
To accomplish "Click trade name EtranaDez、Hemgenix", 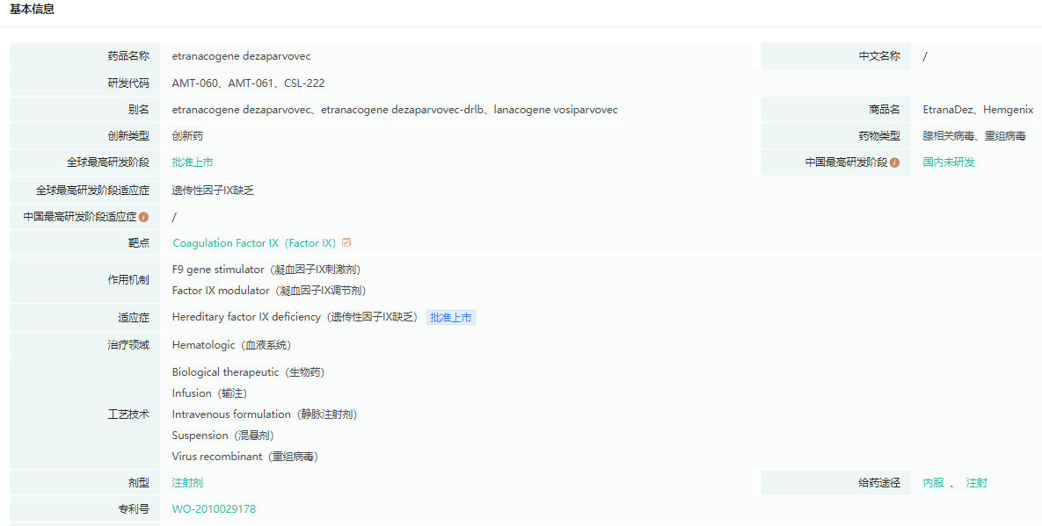I will click(978, 110).
